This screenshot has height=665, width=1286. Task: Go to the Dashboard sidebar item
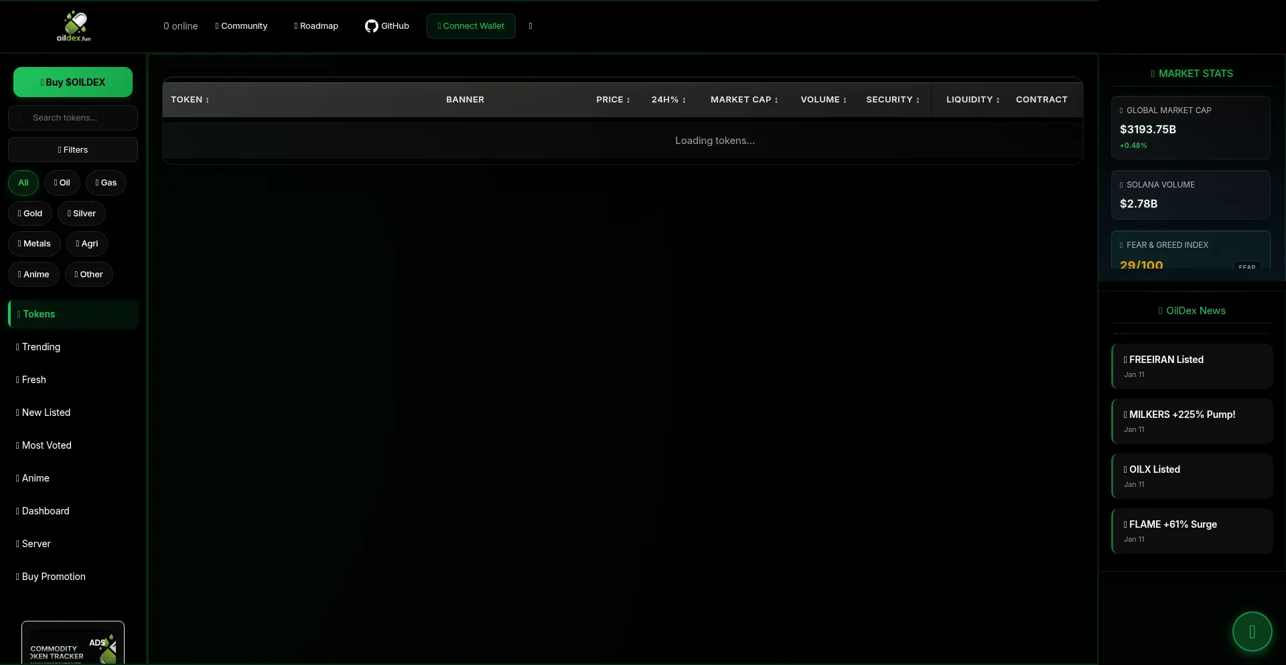coord(45,511)
